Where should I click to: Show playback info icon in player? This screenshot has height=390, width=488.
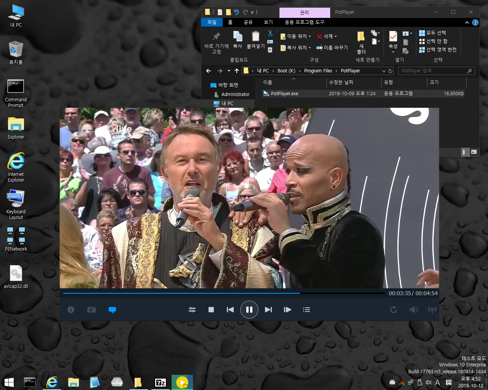pyautogui.click(x=71, y=310)
